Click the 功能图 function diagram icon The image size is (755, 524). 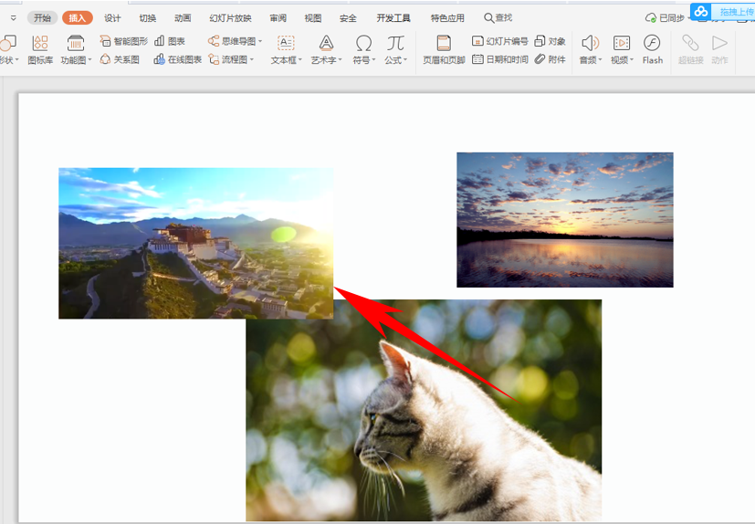coord(75,43)
